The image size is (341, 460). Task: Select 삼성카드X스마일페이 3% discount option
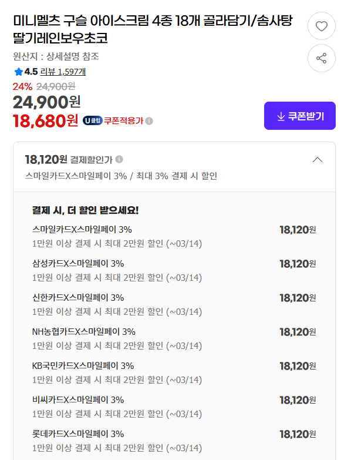coord(174,270)
